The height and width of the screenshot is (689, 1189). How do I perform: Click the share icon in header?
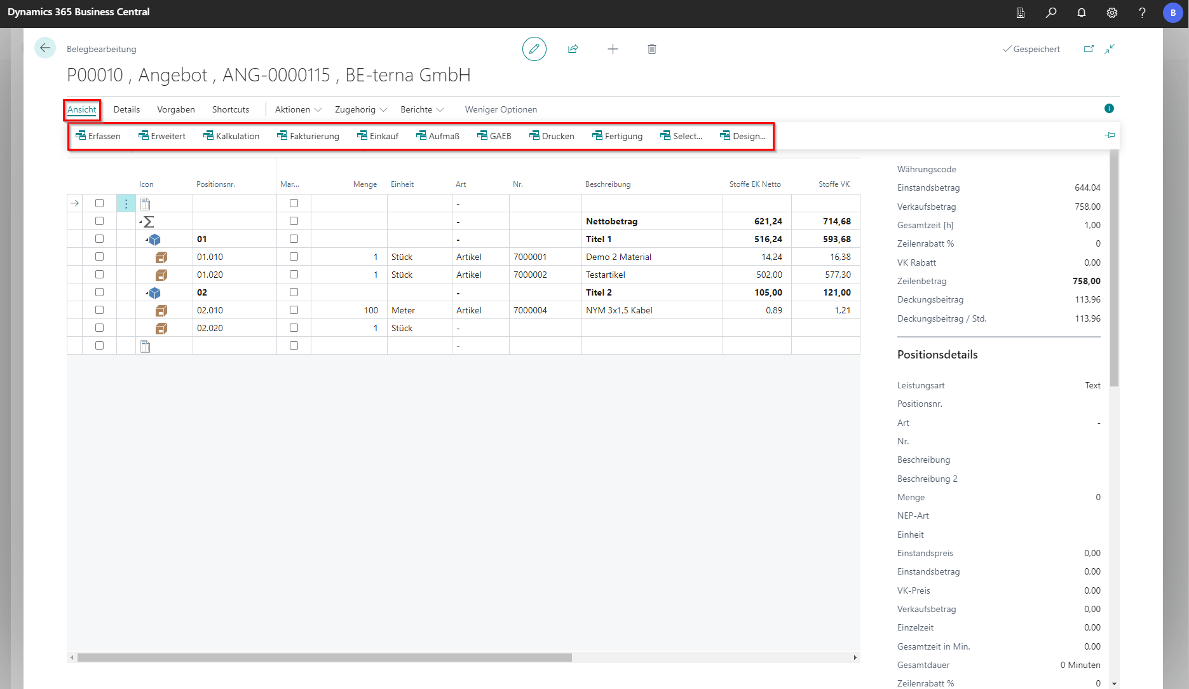coord(573,49)
